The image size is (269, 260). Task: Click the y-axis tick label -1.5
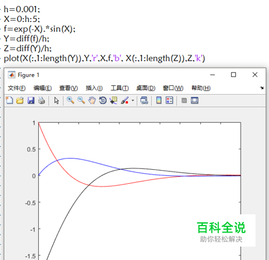point(30,256)
